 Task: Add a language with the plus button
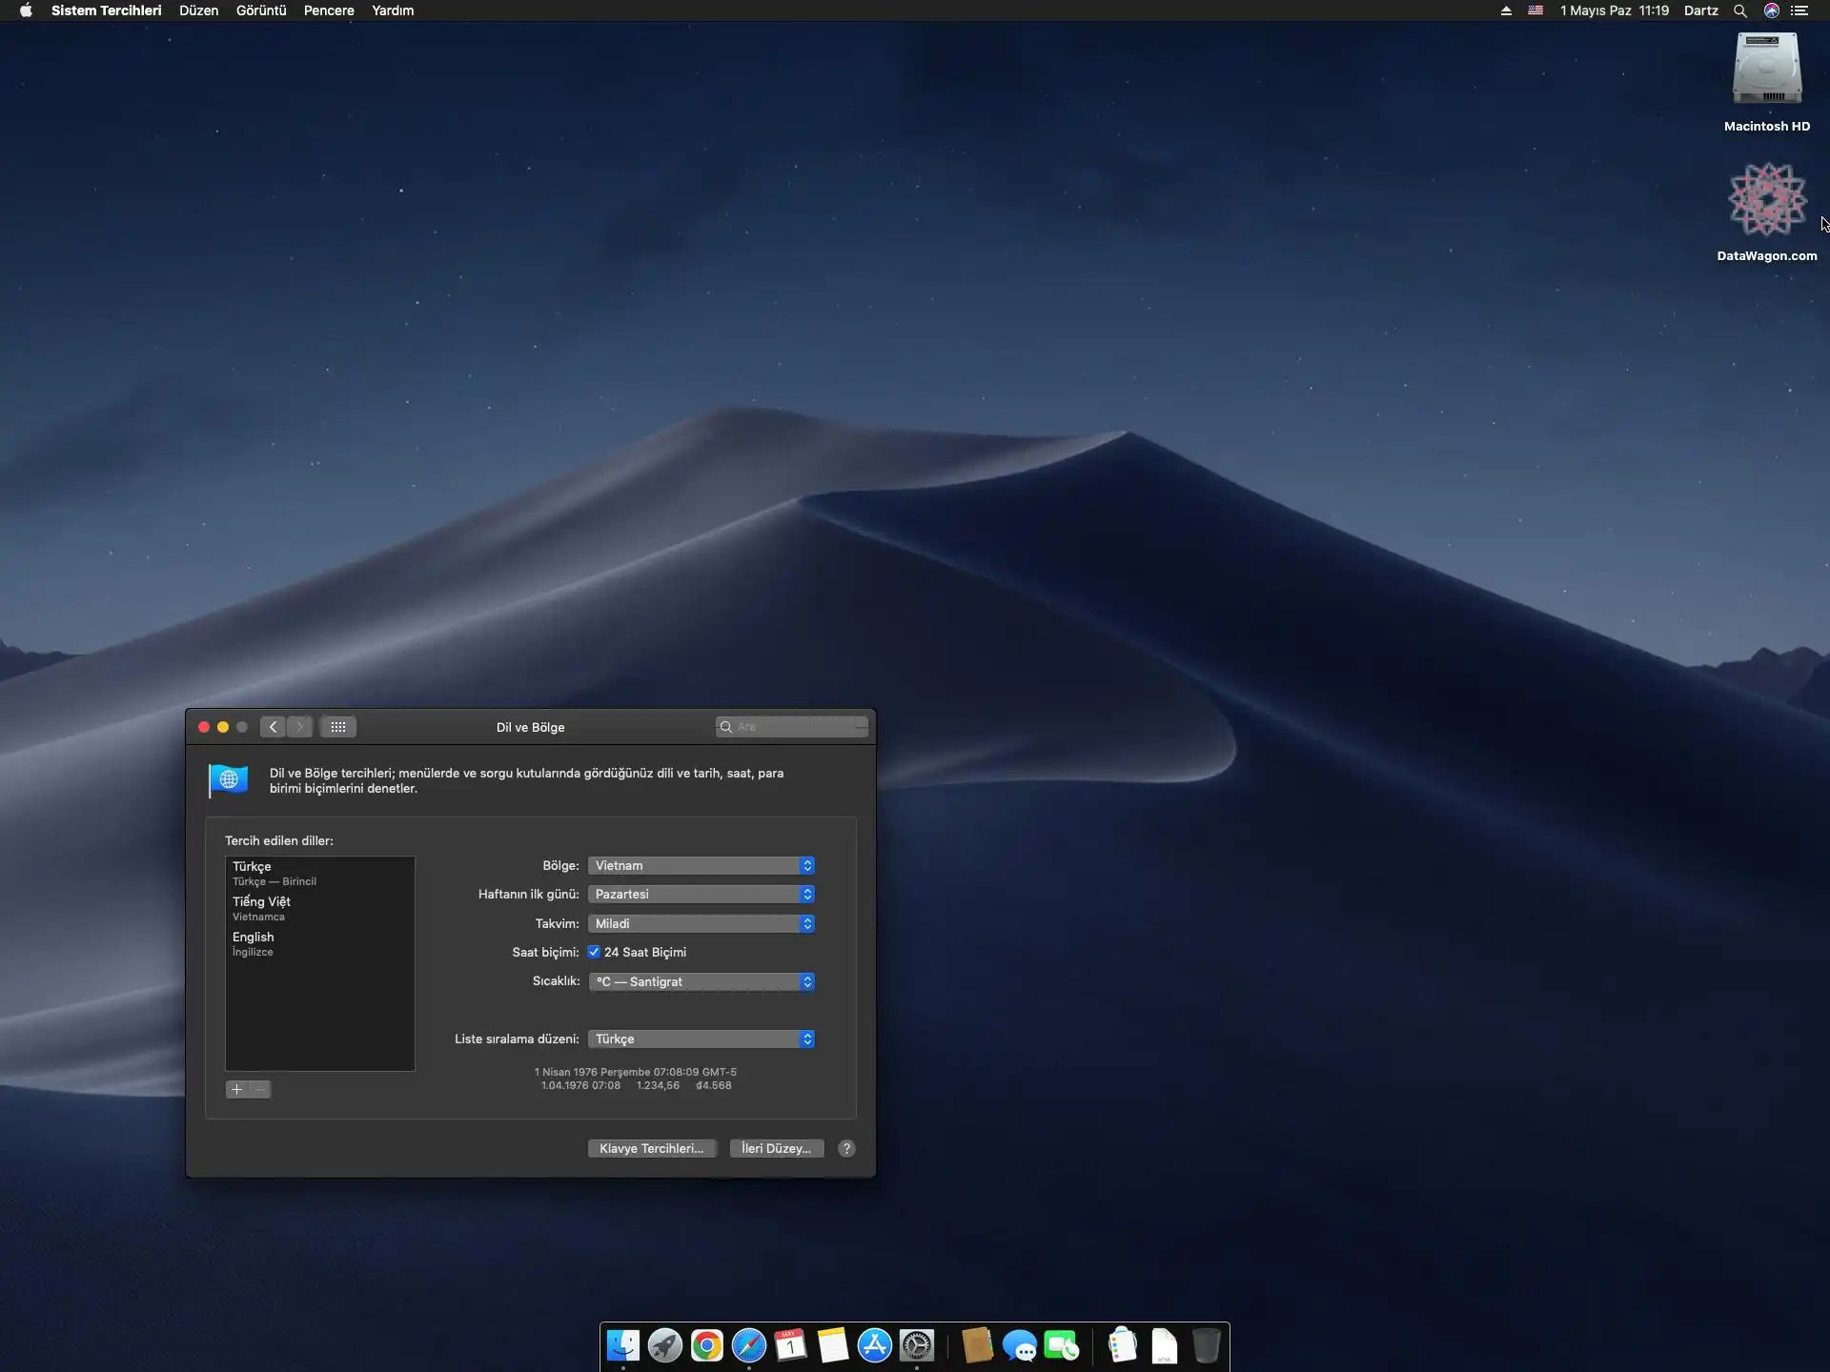pyautogui.click(x=236, y=1089)
